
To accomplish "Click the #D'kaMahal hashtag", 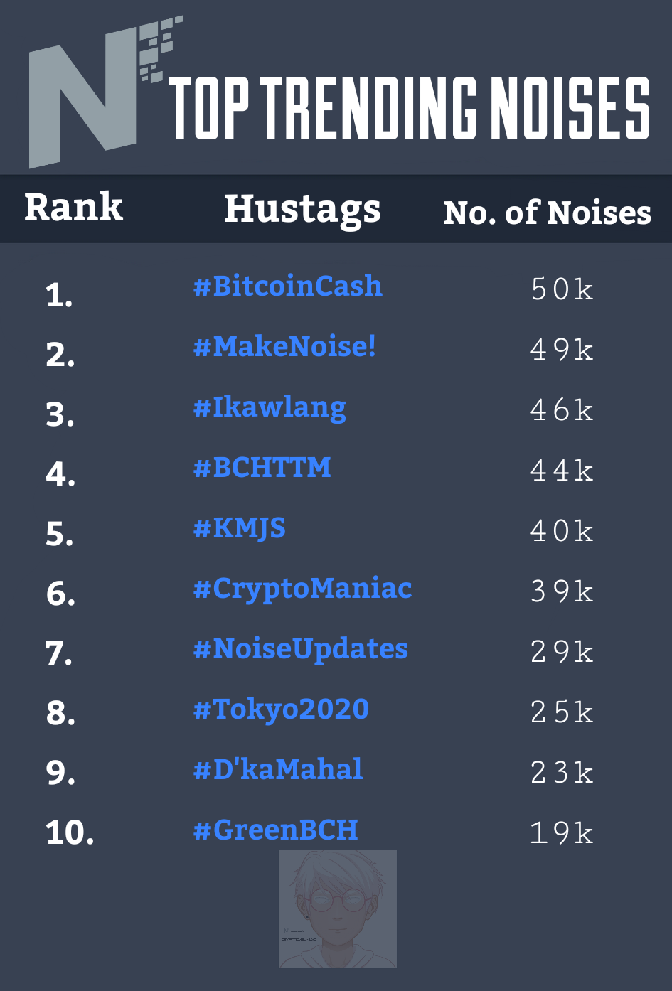I will 278,769.
